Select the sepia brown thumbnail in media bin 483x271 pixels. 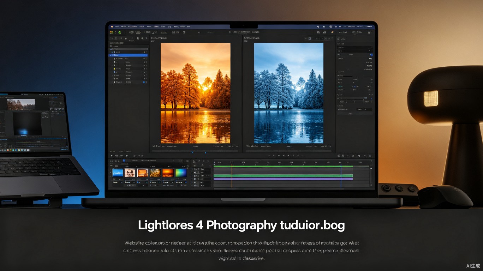click(x=130, y=173)
